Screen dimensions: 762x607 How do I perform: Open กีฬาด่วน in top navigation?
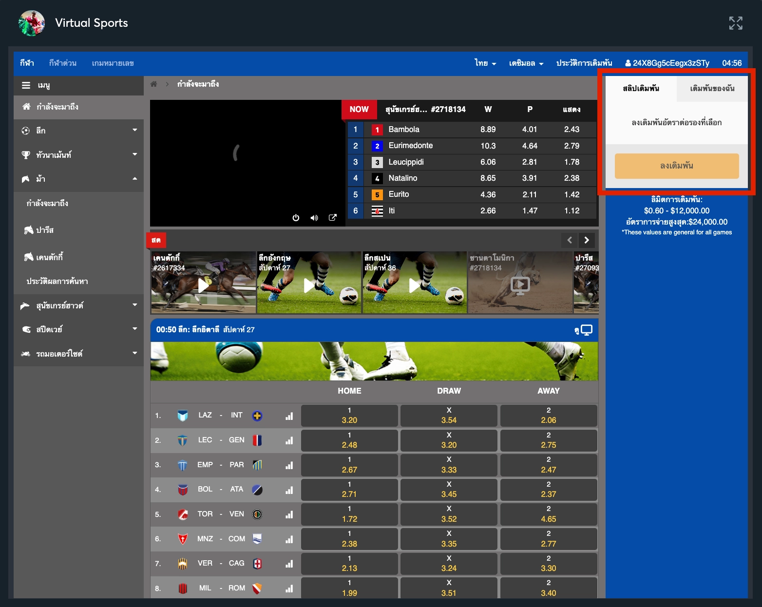[63, 63]
